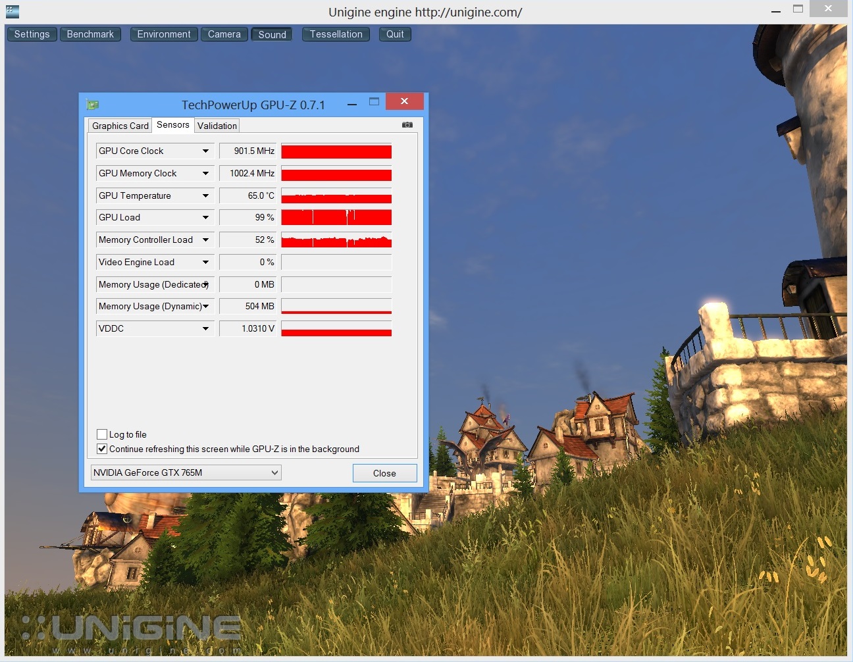Click the GPU-Z app icon in title bar
Image resolution: width=853 pixels, height=662 pixels.
coord(92,105)
